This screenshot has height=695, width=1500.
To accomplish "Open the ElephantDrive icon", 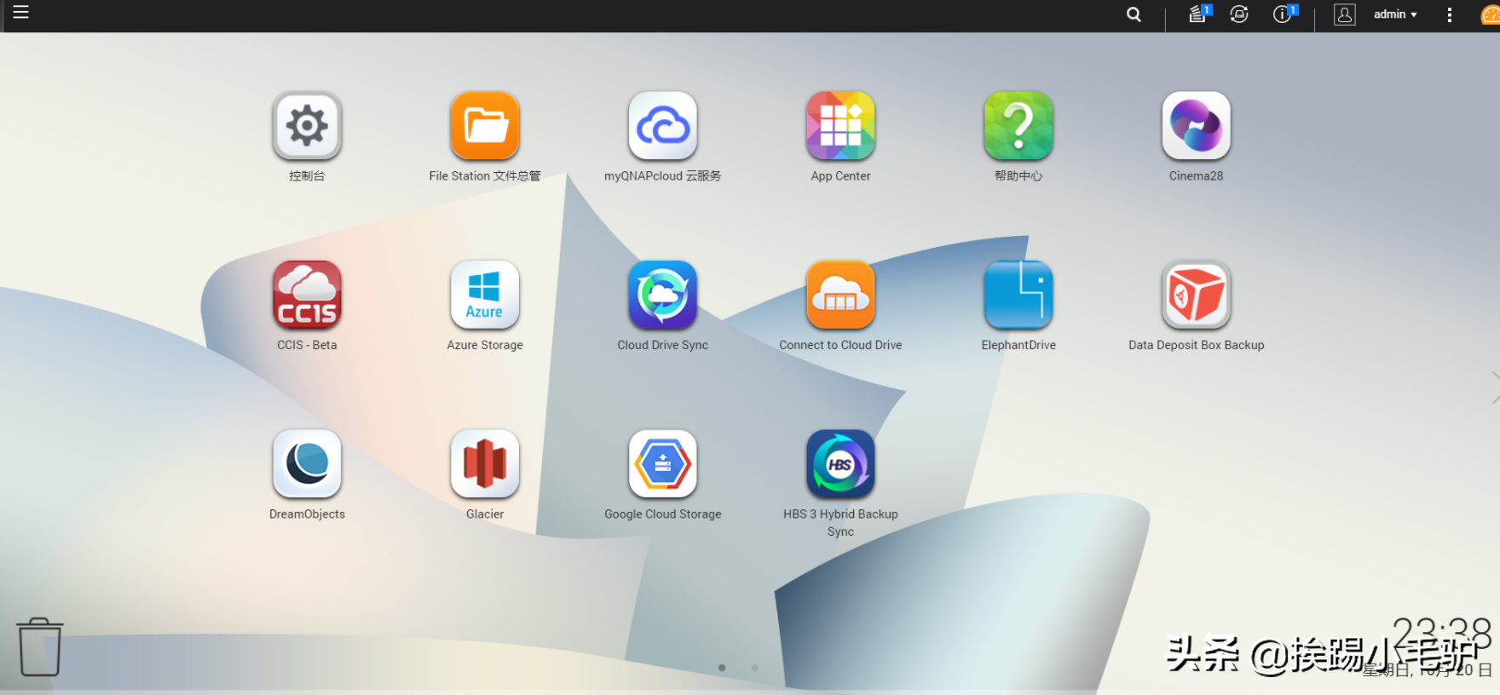I will [1018, 295].
